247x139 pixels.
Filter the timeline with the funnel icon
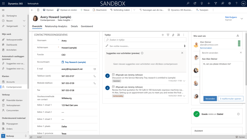point(168,35)
